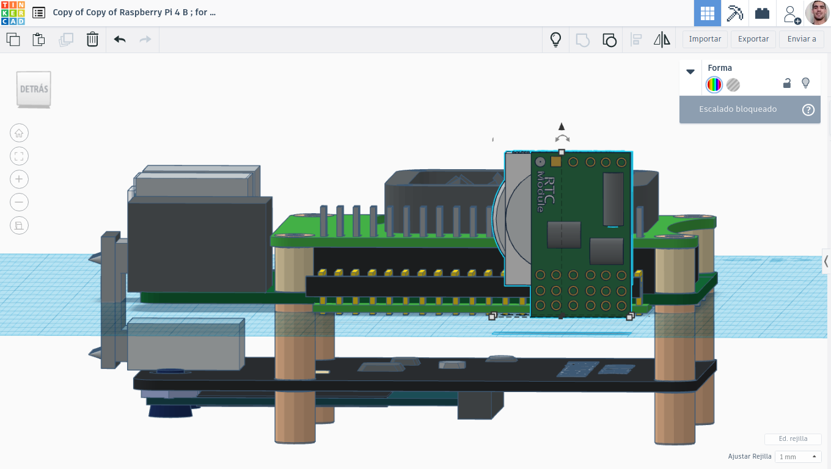Fit all in view

19,156
